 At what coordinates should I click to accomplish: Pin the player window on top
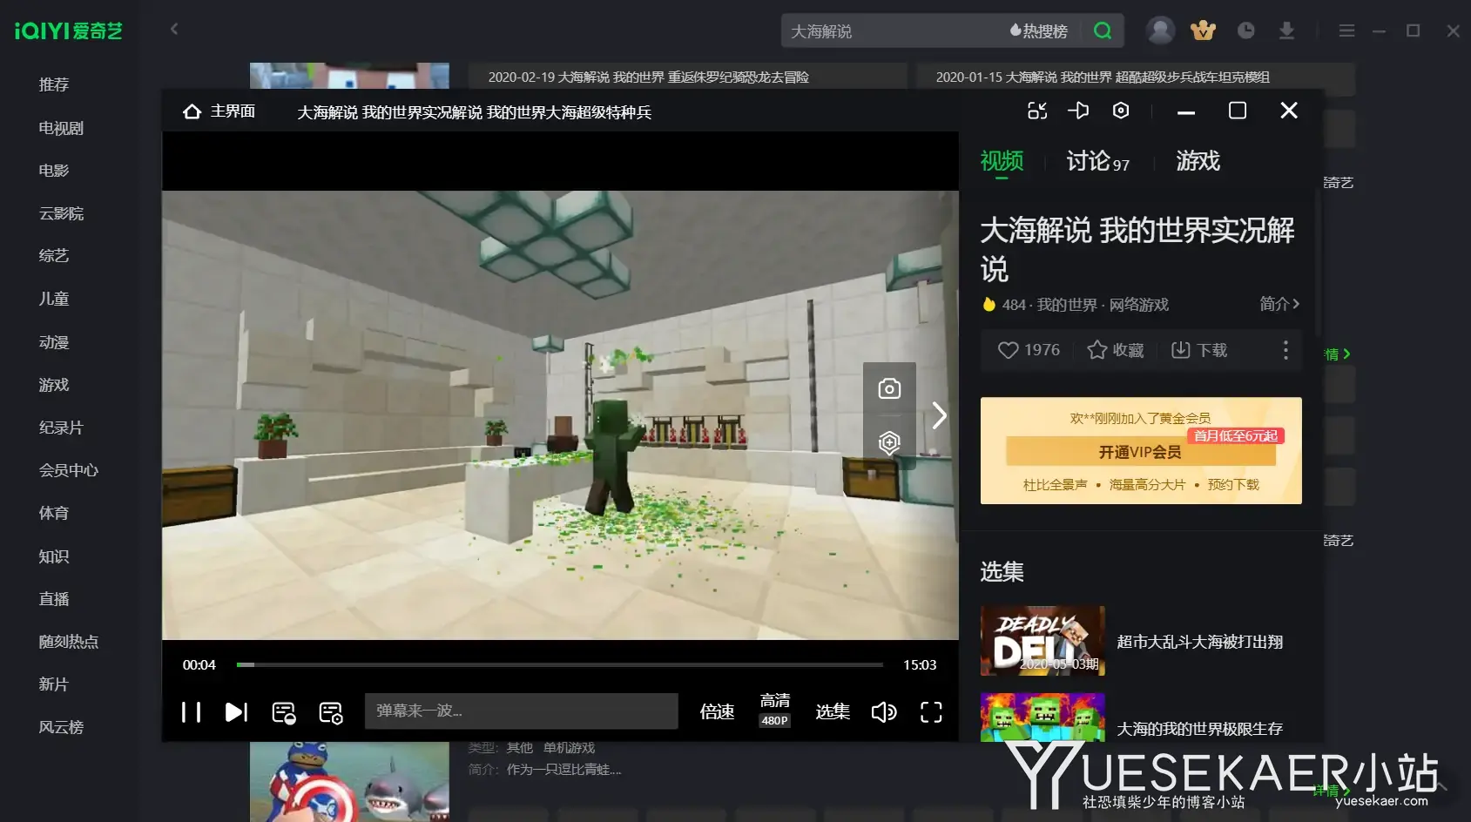tap(1078, 111)
